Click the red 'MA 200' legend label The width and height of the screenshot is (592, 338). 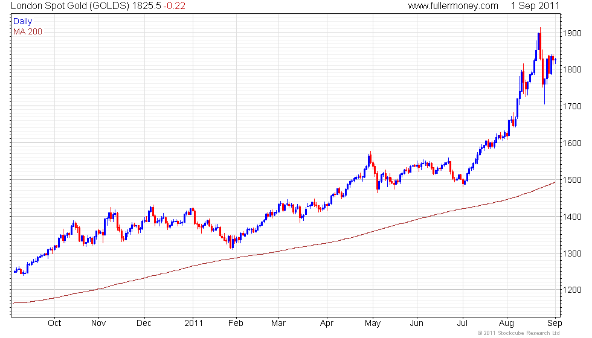[x=28, y=31]
